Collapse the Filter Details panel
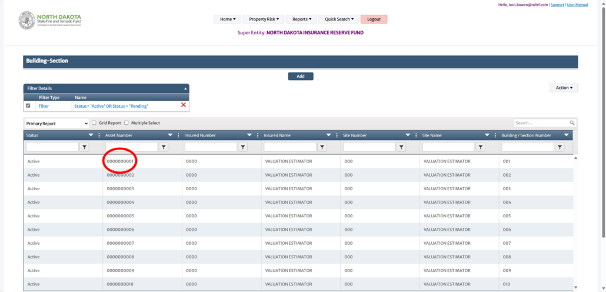 (x=186, y=88)
